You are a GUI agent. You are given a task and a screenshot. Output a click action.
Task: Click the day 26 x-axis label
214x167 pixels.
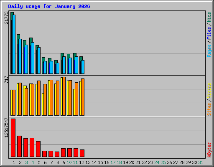(169, 162)
